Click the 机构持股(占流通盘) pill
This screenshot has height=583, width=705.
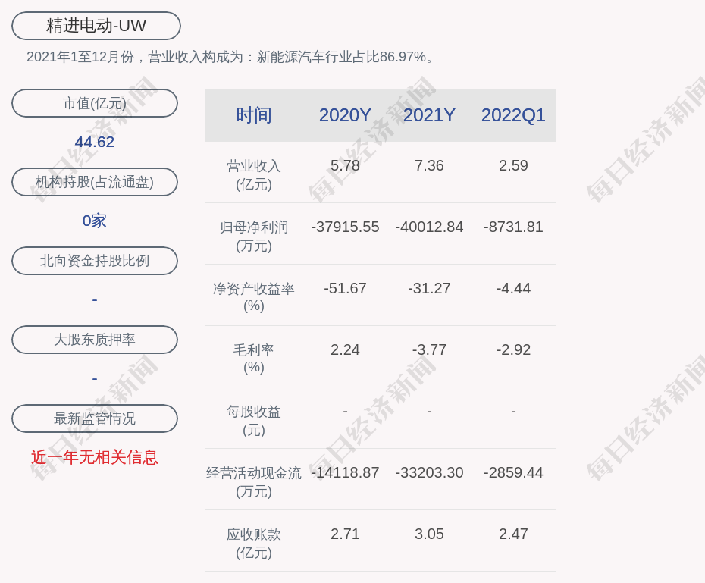(x=95, y=182)
